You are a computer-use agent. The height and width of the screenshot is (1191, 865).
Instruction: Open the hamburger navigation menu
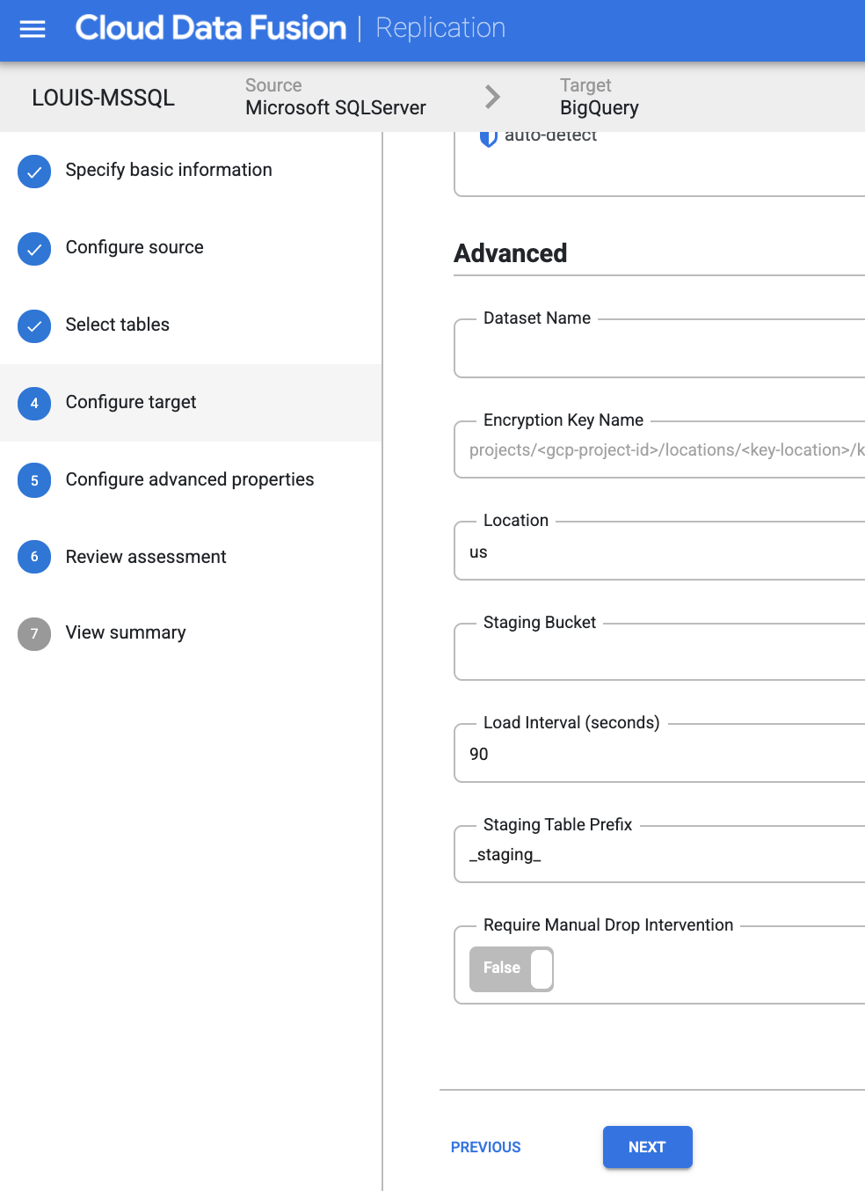point(33,29)
